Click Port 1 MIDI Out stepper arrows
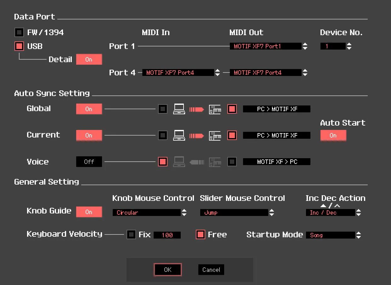Screen dimensions: 391x285 (x=305, y=46)
